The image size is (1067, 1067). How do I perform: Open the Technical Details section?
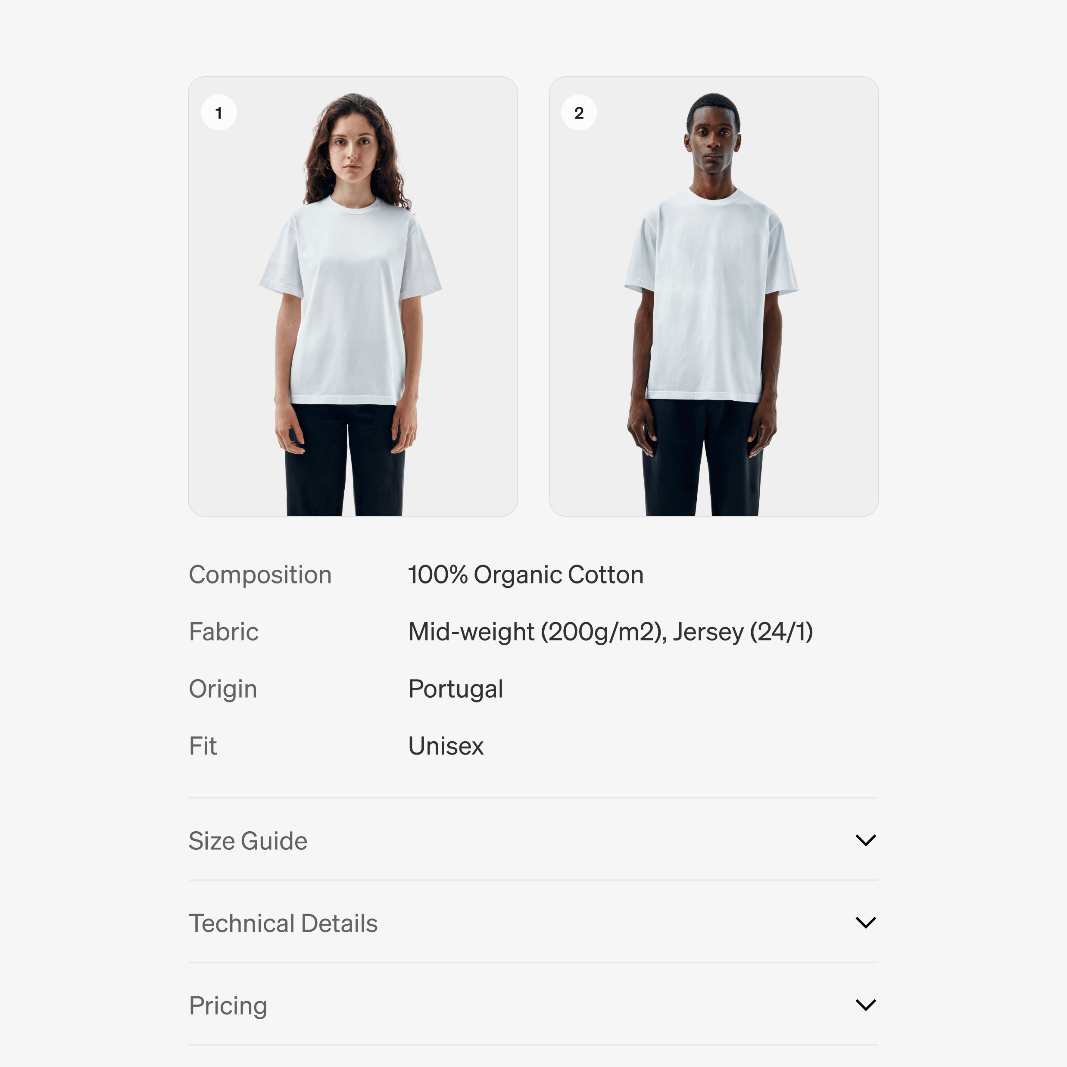tap(533, 922)
